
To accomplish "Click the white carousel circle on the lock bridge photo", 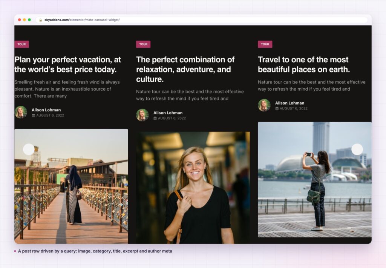I will pos(29,149).
